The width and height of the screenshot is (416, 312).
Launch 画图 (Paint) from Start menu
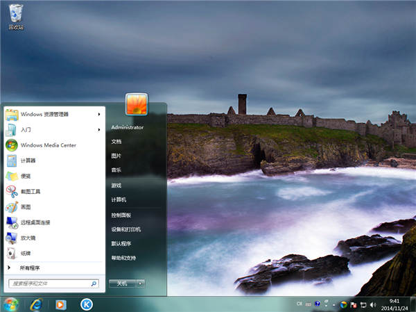25,206
